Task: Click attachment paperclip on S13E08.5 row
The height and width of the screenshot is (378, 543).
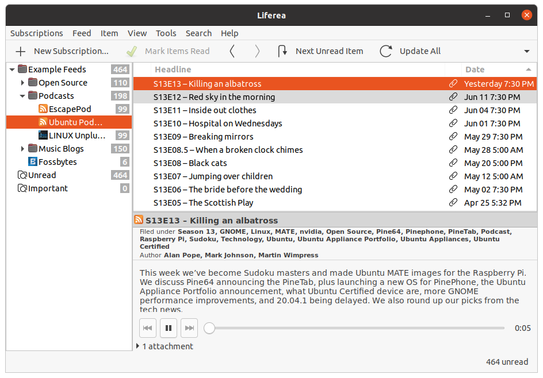Action: (x=453, y=149)
